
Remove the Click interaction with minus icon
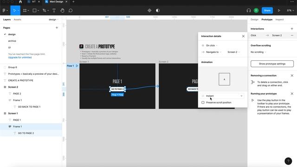click(292, 35)
